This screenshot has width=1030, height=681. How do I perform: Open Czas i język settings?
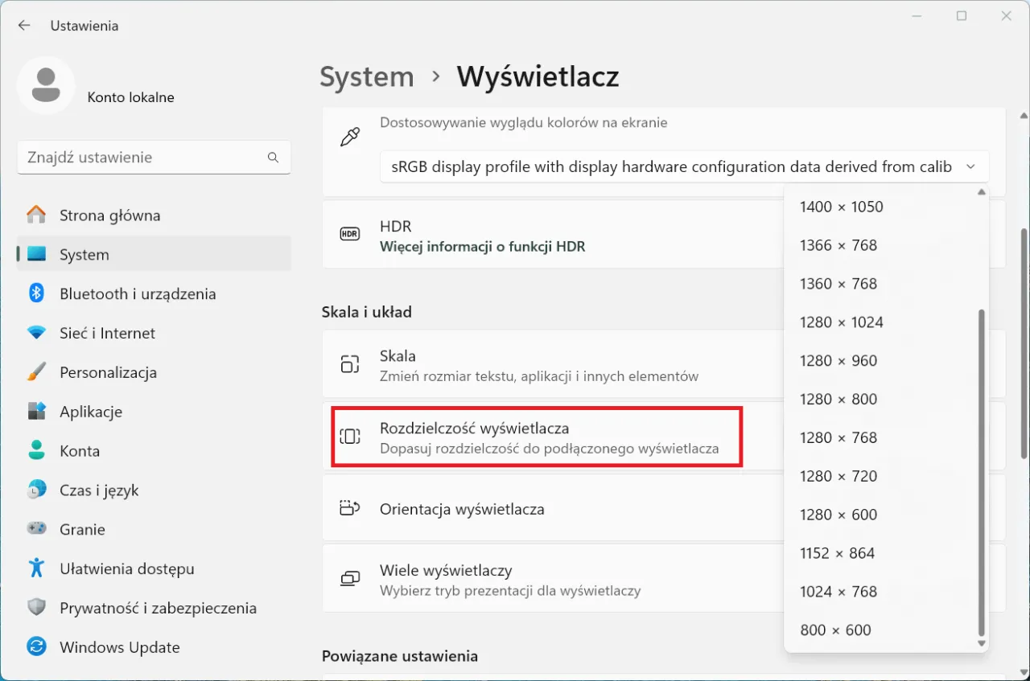coord(37,490)
